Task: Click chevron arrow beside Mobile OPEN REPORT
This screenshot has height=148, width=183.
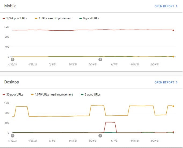Action: point(177,6)
